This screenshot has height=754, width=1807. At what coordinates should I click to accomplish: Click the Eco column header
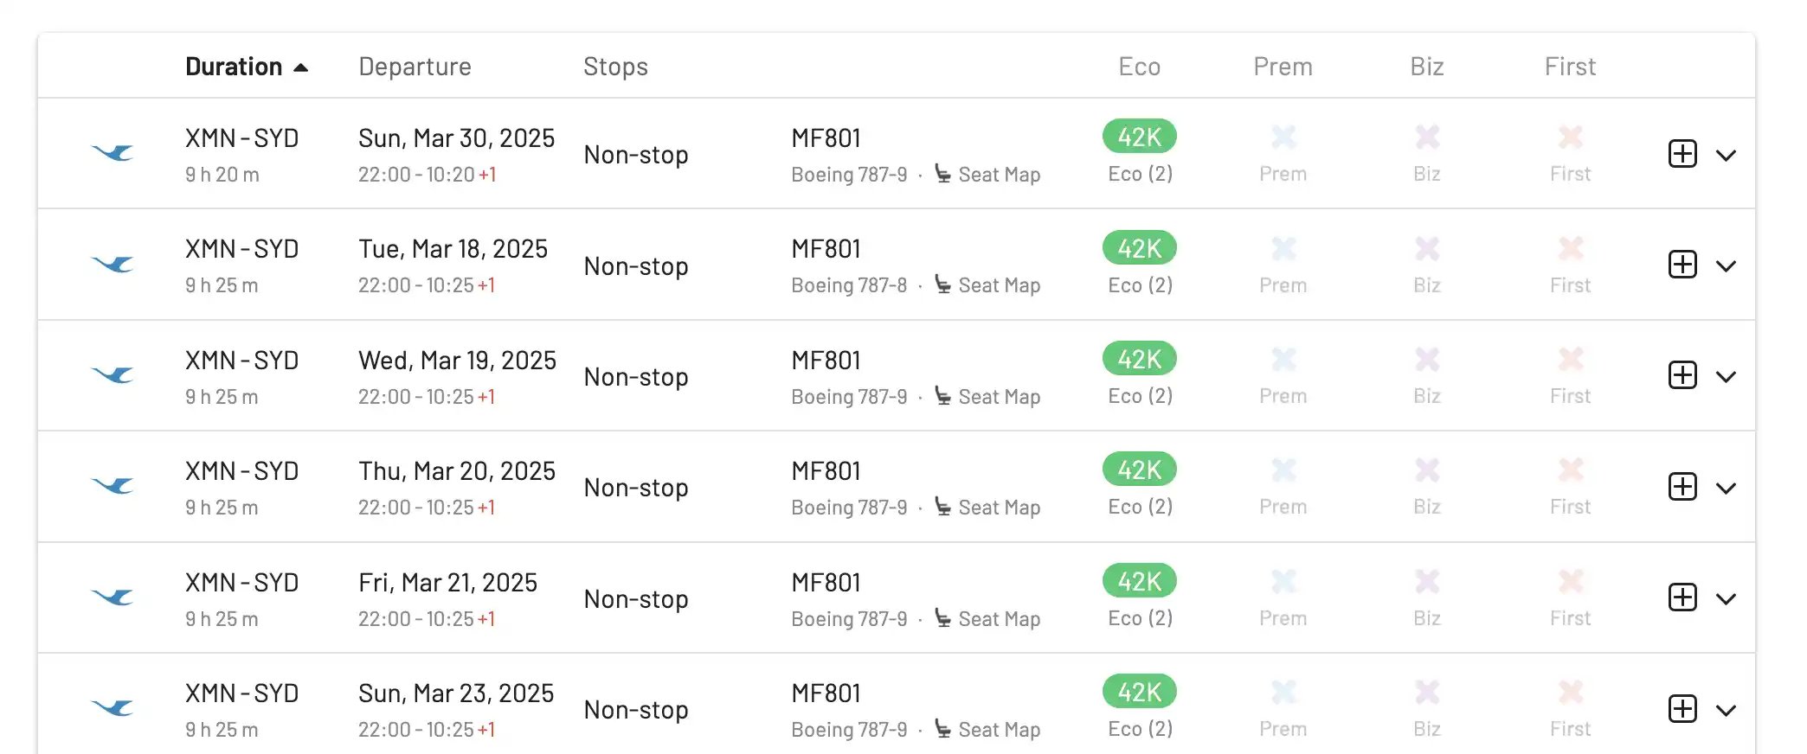click(1140, 67)
